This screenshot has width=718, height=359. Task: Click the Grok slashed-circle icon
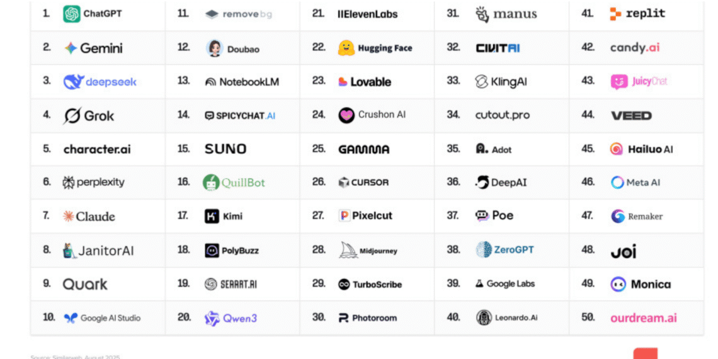pos(71,116)
